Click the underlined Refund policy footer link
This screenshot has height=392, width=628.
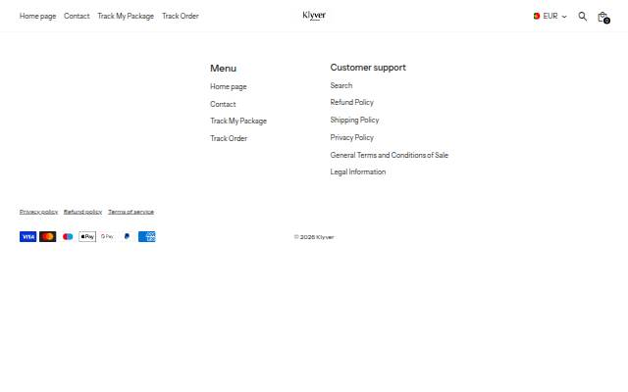coord(82,212)
